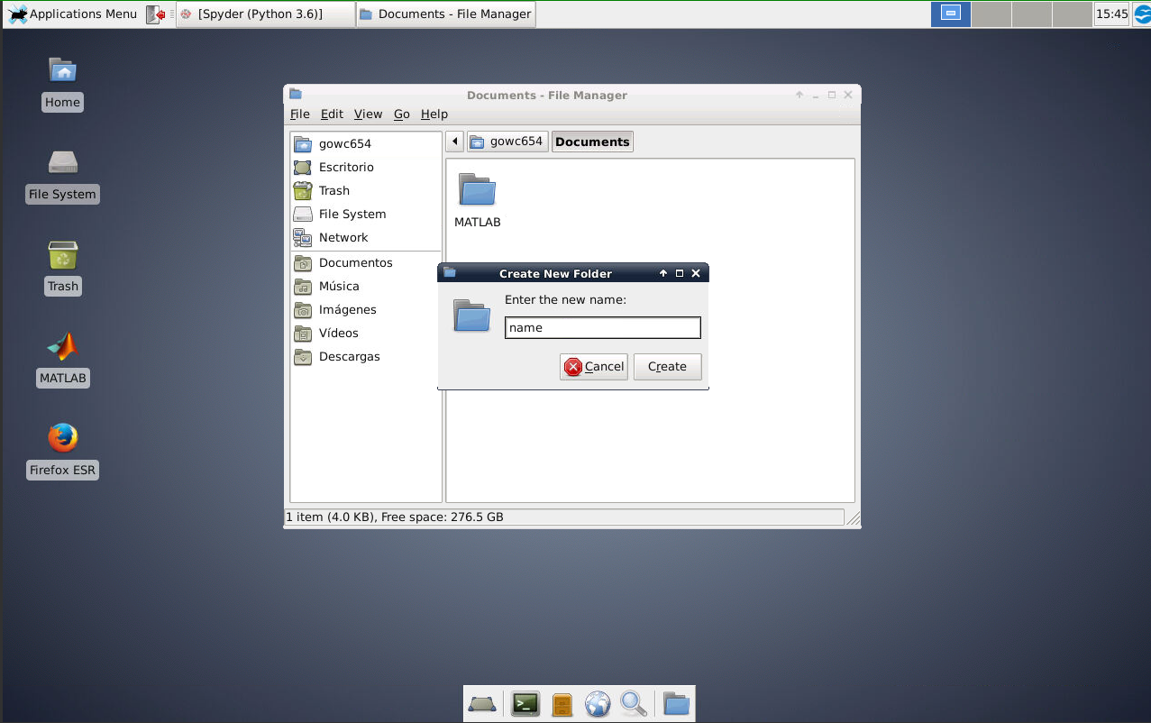The image size is (1151, 723).
Task: Go to gowc654 in the path bar
Action: [x=507, y=142]
